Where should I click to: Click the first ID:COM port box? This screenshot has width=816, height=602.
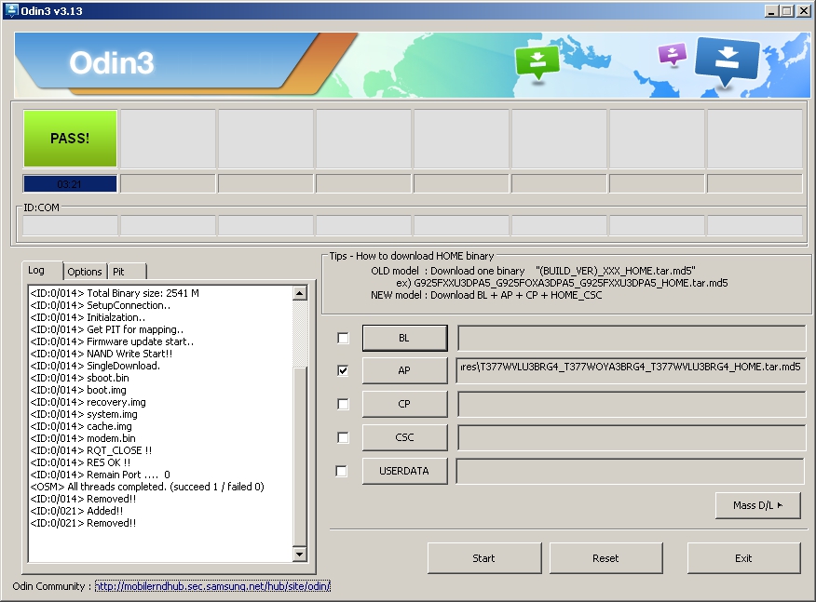click(70, 225)
